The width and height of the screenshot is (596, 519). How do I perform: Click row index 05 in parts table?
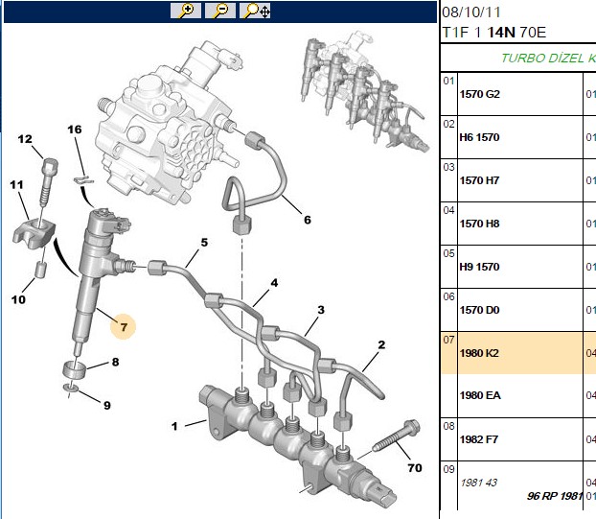coord(448,253)
